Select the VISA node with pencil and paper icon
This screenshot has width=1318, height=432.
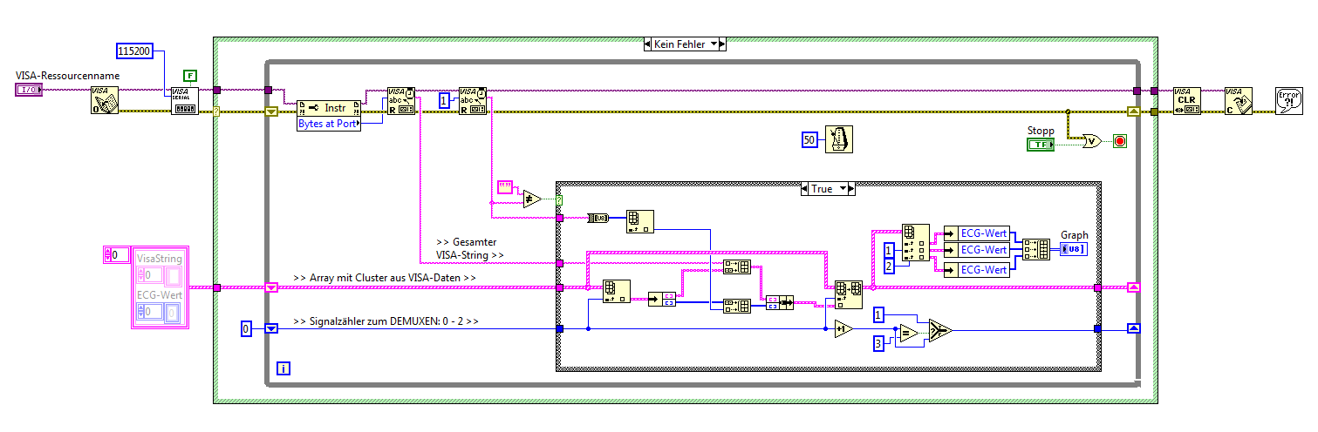106,100
